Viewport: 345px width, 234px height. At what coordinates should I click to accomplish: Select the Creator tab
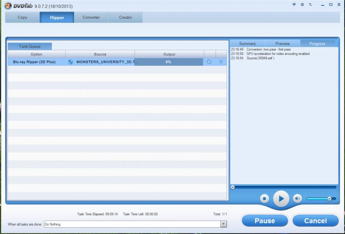click(126, 17)
